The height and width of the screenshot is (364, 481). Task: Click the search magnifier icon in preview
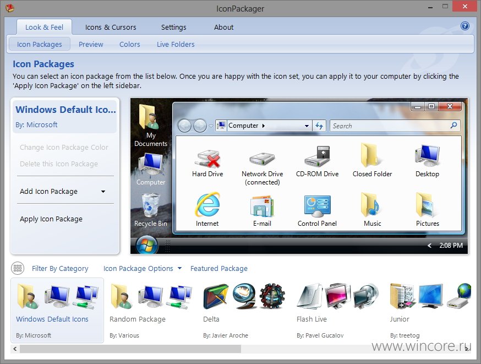pos(453,125)
